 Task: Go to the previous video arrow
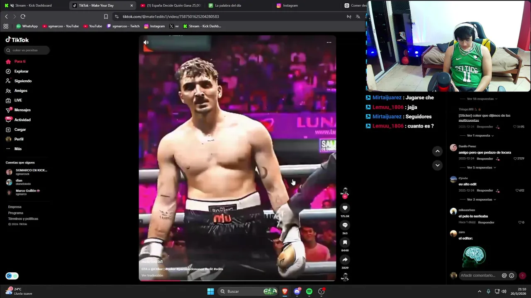(437, 151)
